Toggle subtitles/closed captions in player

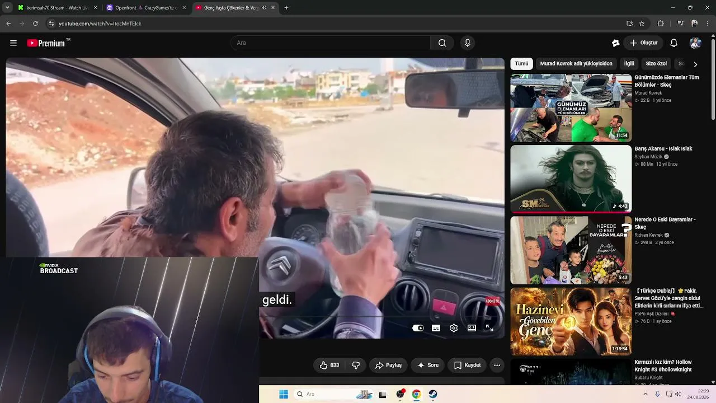click(x=436, y=328)
